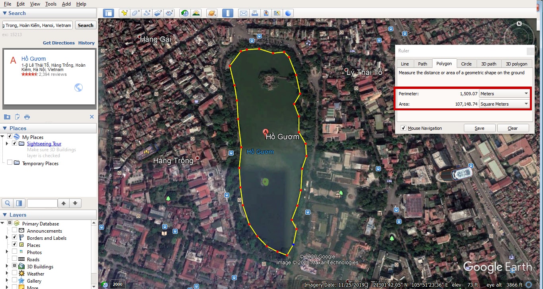
Task: Click the search address input field
Action: 37,25
